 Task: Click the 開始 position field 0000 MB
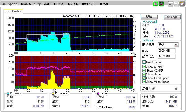(x=167, y=51)
